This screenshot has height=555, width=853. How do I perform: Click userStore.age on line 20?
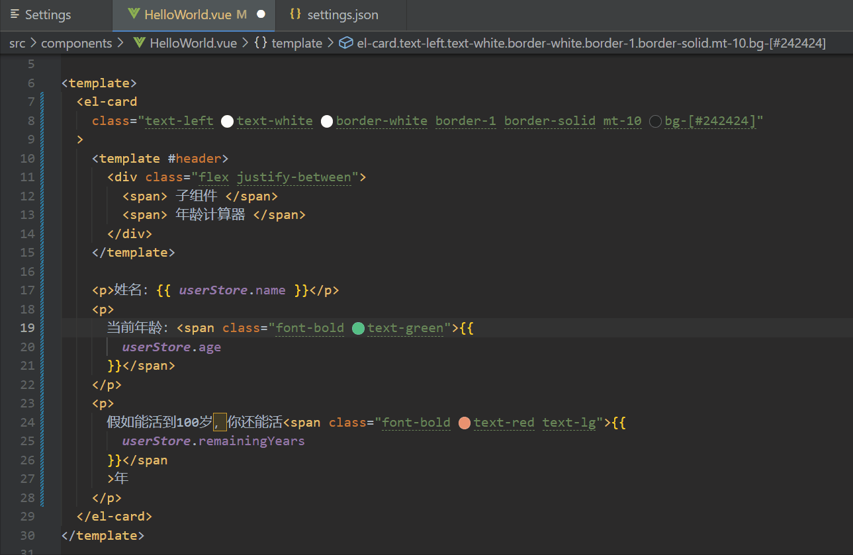pyautogui.click(x=171, y=347)
